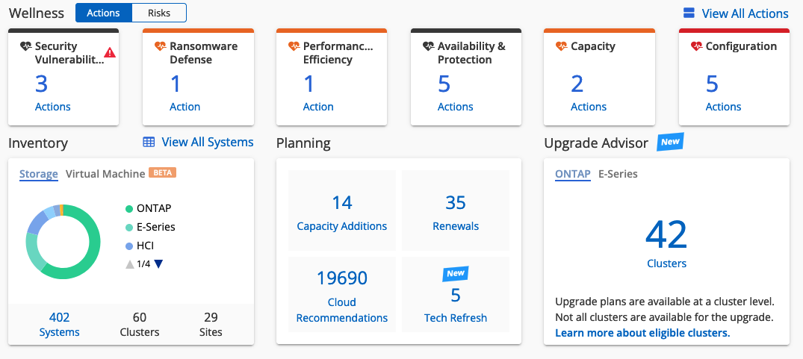This screenshot has width=803, height=359.
Task: Click the Capacity heart icon
Action: (562, 46)
